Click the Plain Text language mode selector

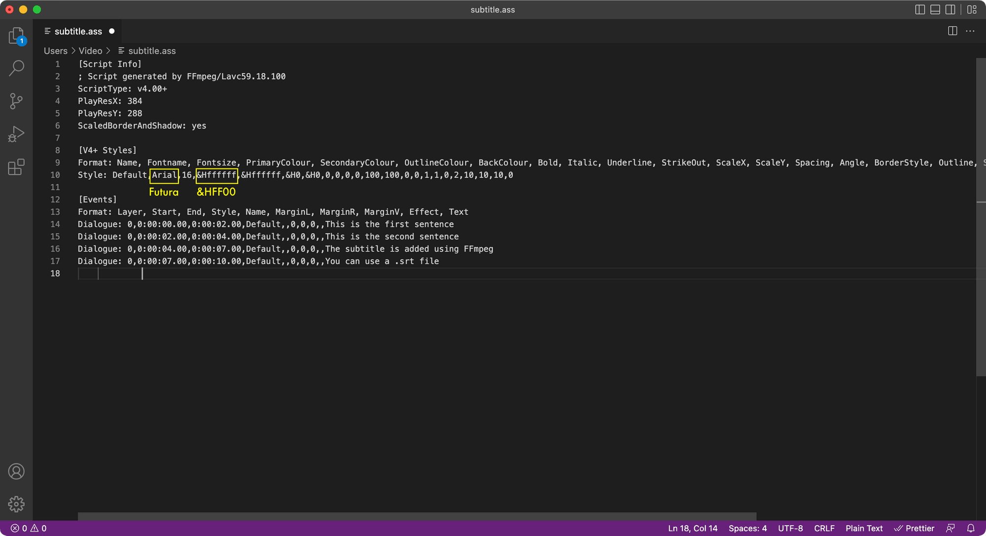pos(865,528)
